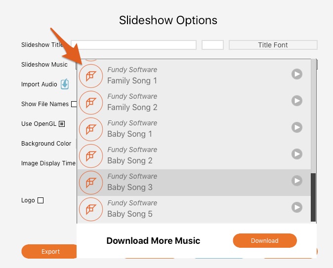
Task: Click the Import Audio download icon
Action: (65, 84)
